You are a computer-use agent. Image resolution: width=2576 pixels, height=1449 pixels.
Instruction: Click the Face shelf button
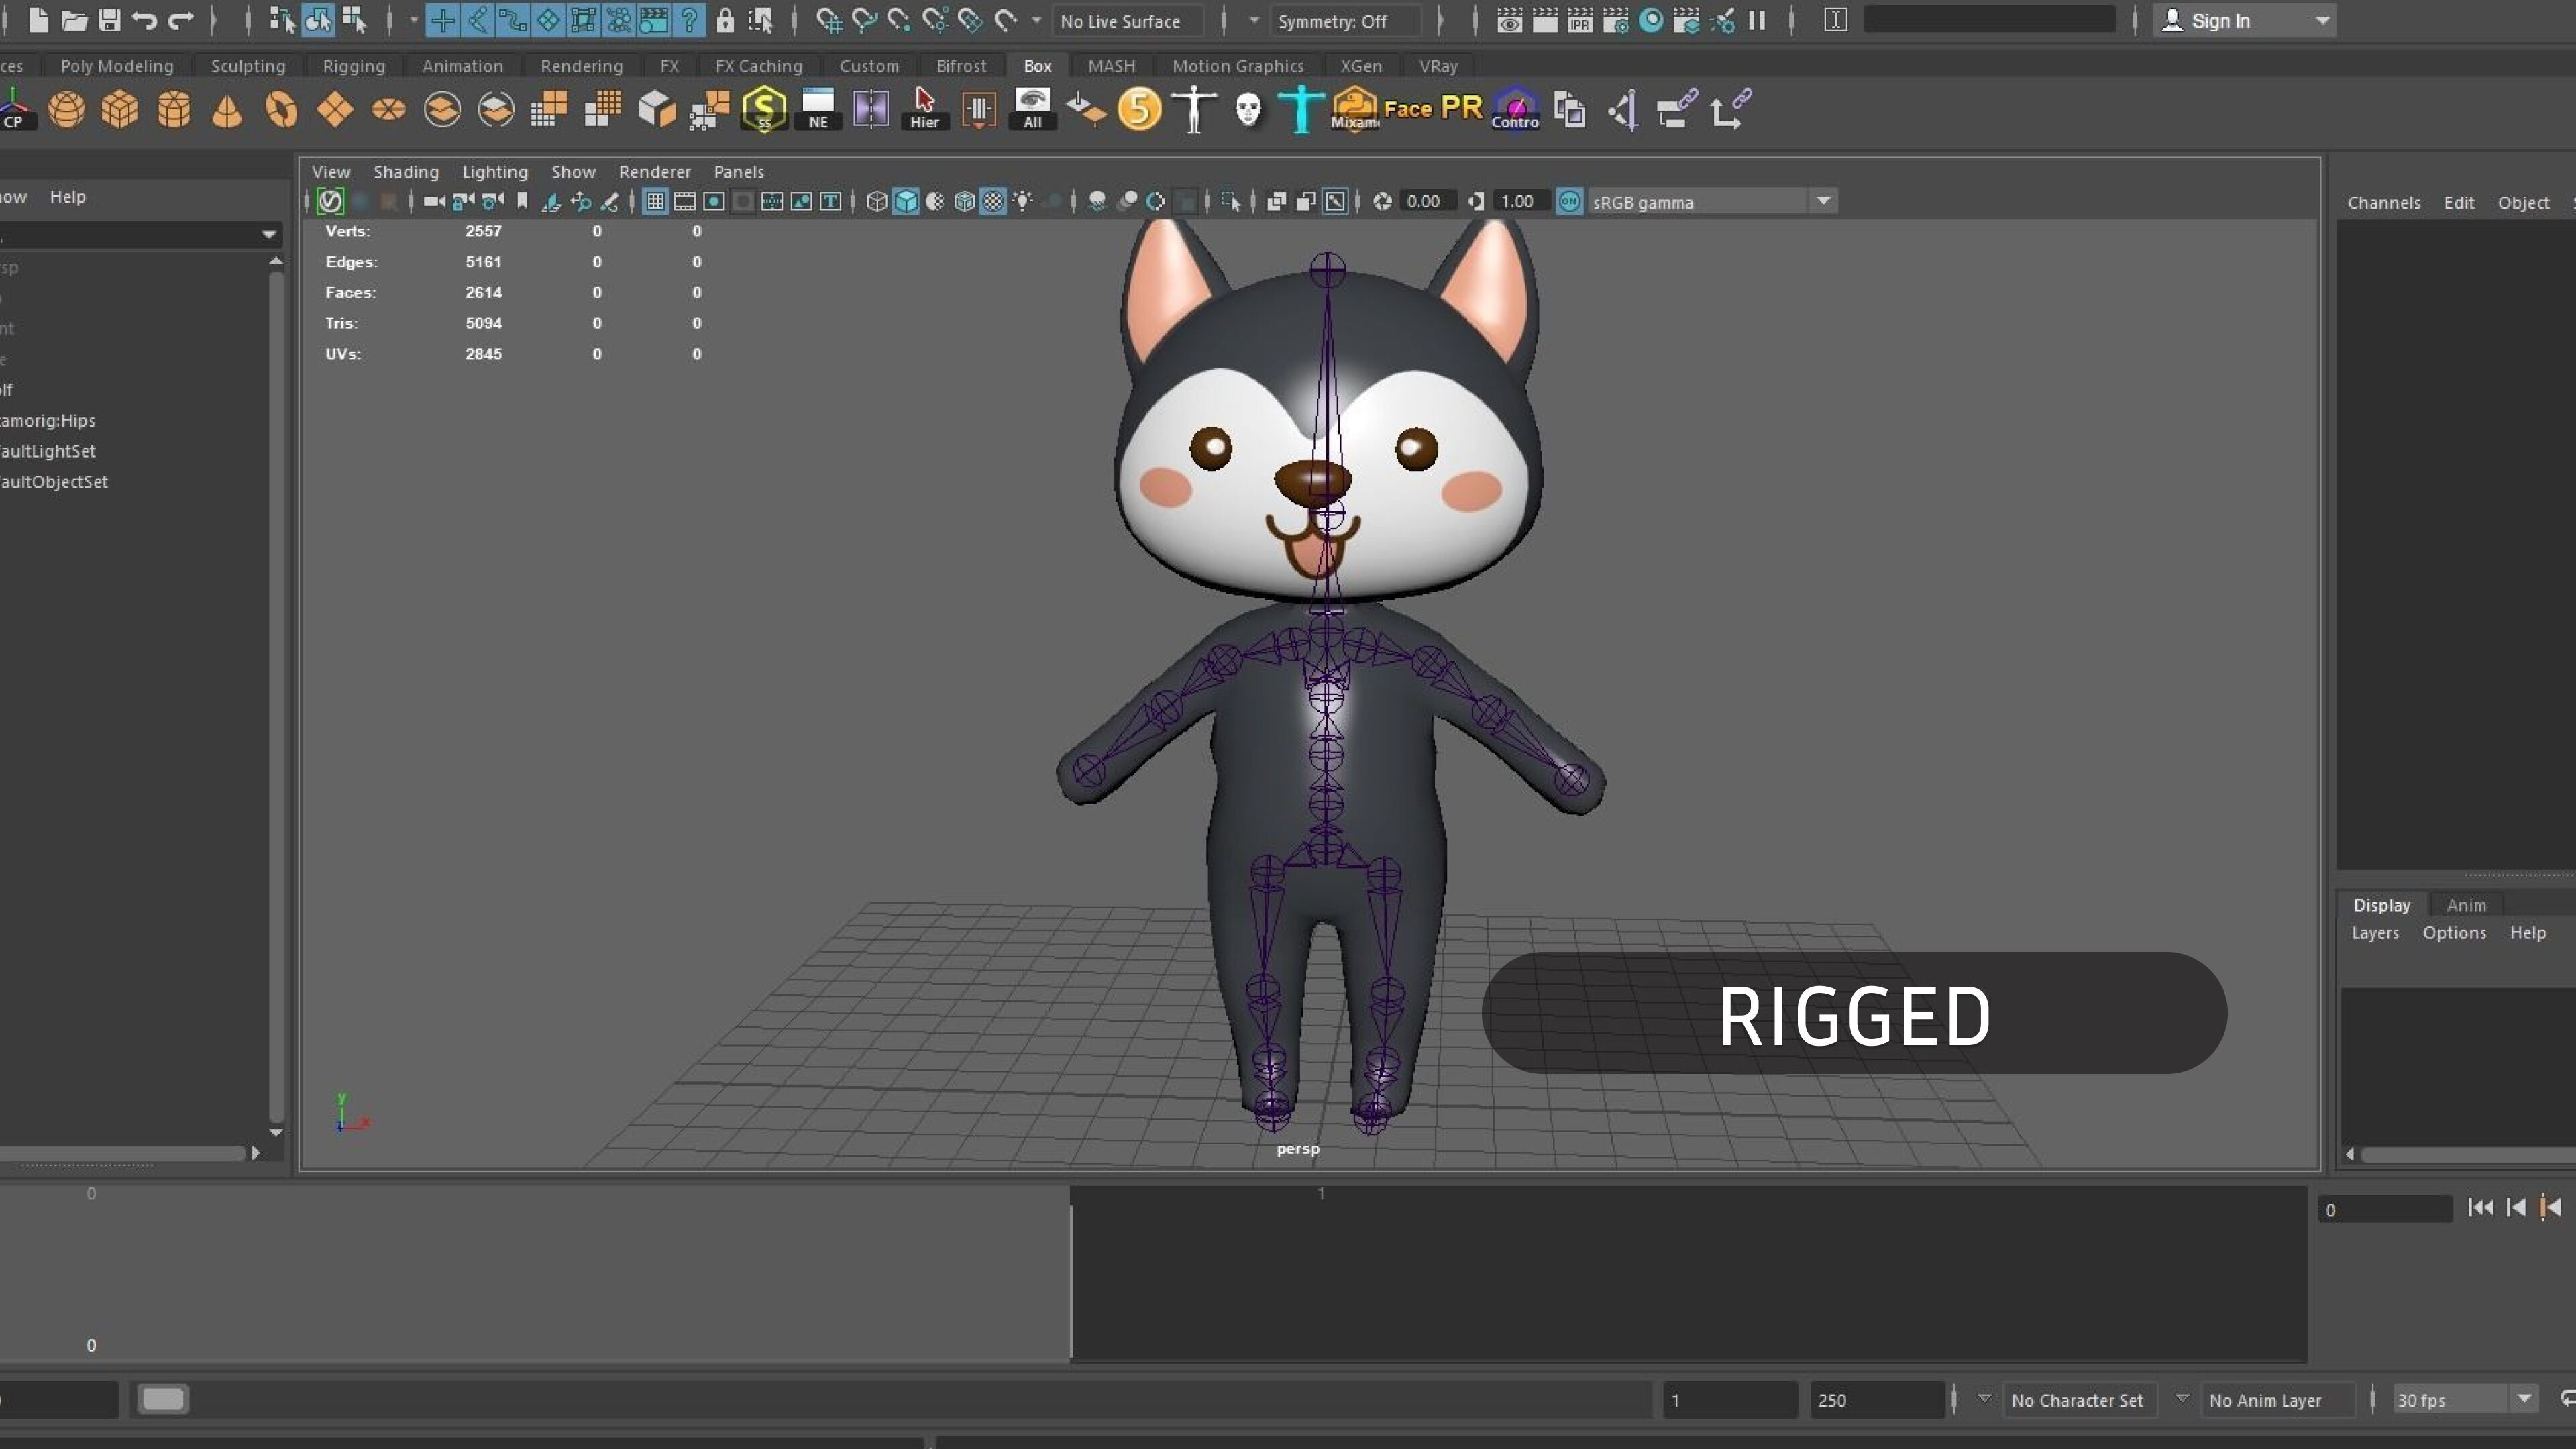[1408, 108]
